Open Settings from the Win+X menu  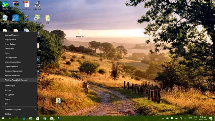(18, 90)
